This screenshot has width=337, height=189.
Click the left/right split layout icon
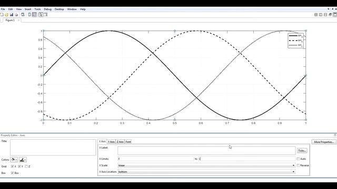point(321,15)
